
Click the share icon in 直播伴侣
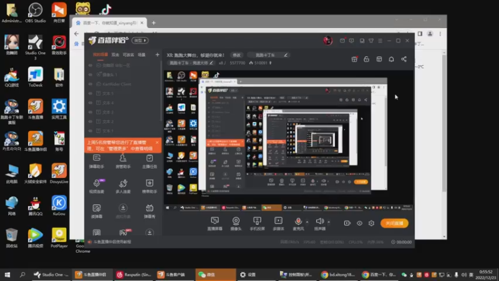point(404,59)
